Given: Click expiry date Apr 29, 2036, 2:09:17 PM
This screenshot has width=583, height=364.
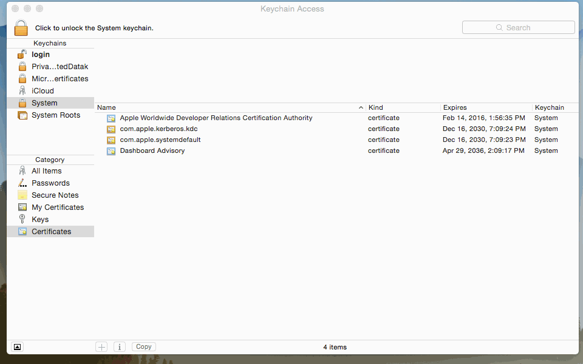Looking at the screenshot, I should [483, 150].
